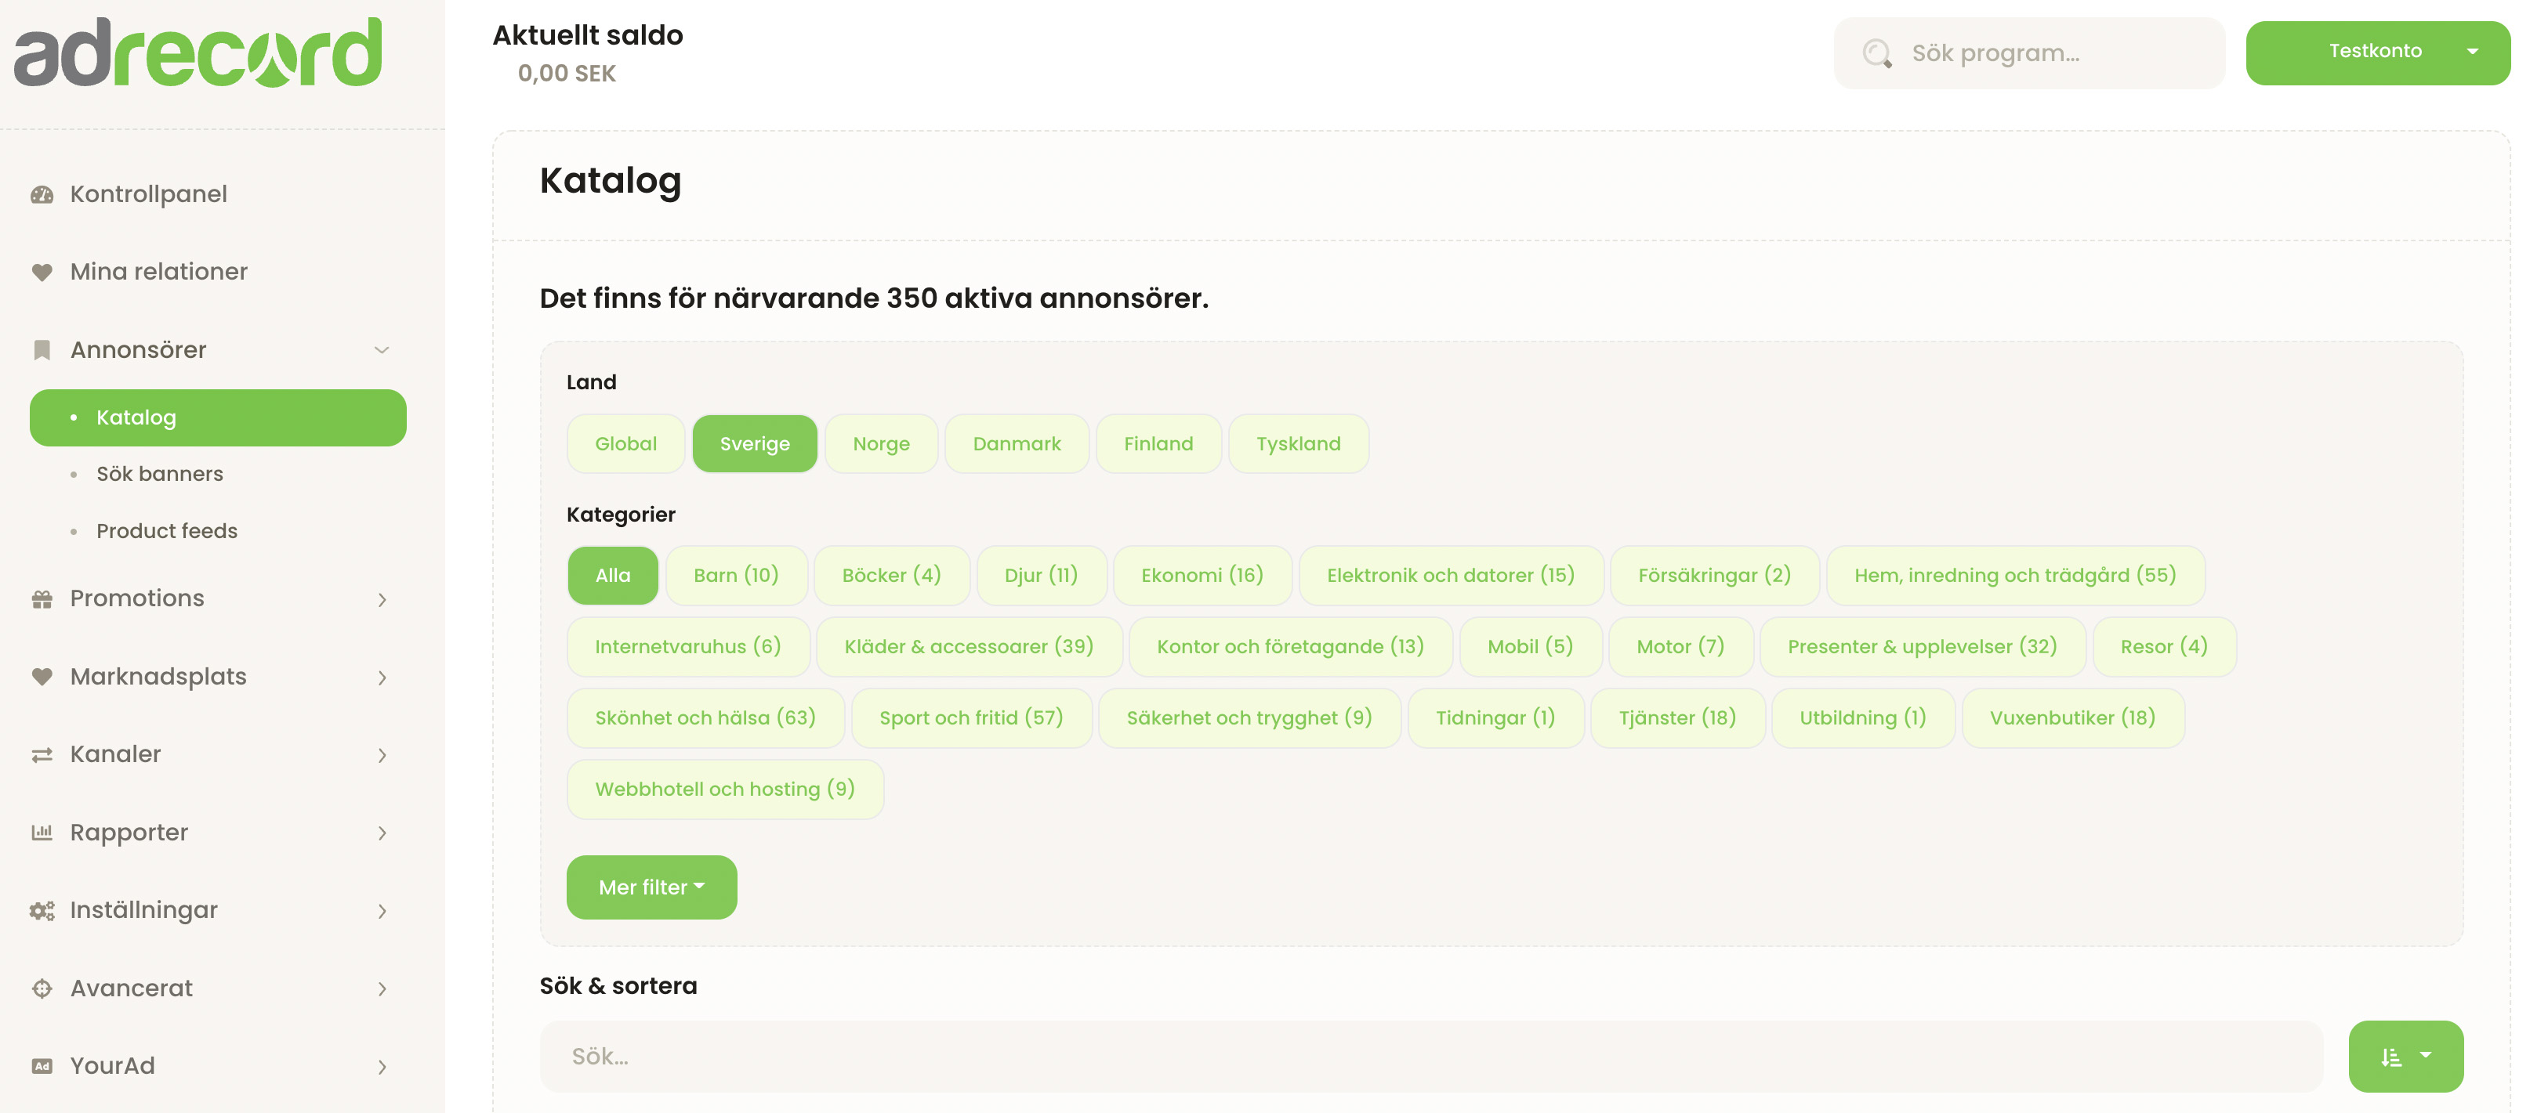Collapse the Annonsörer sidebar section
The height and width of the screenshot is (1113, 2530).
(x=381, y=350)
